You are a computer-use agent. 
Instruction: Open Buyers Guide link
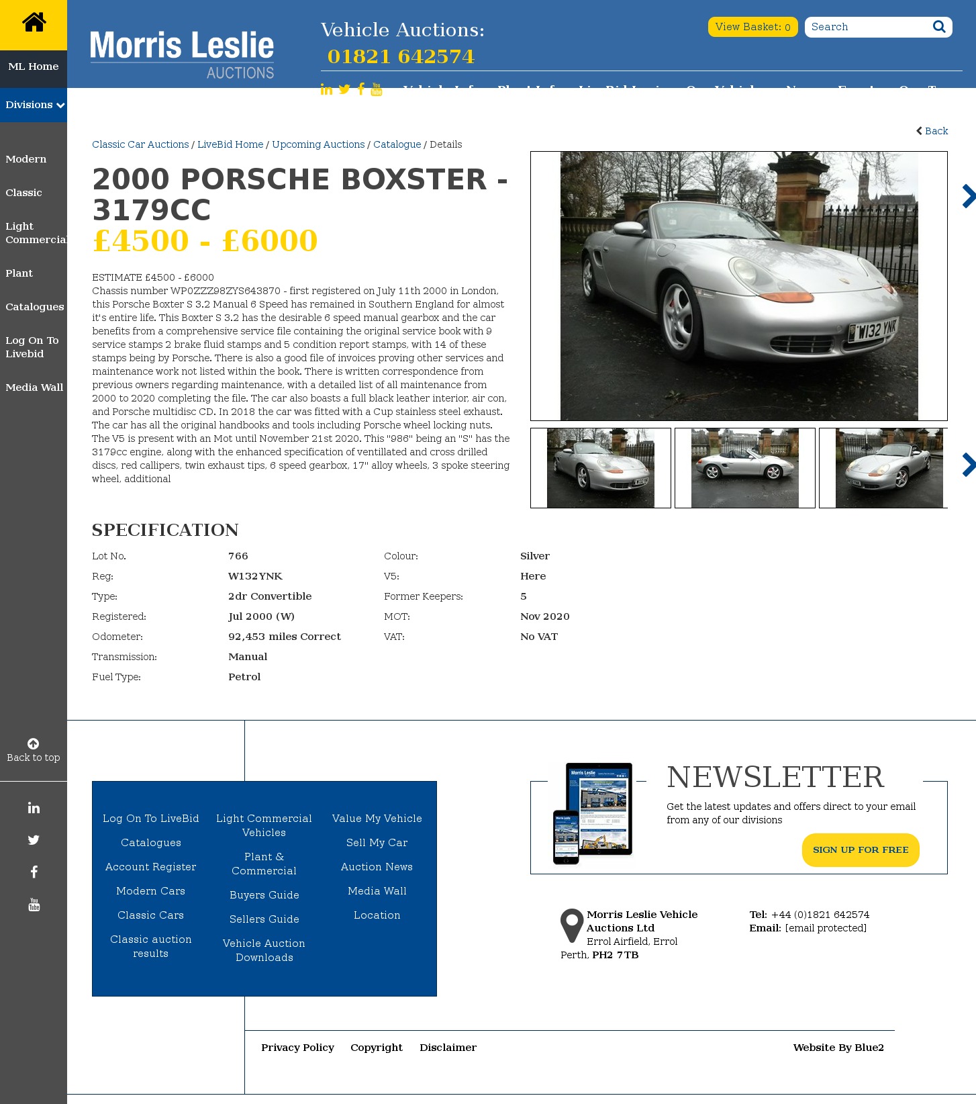click(264, 895)
